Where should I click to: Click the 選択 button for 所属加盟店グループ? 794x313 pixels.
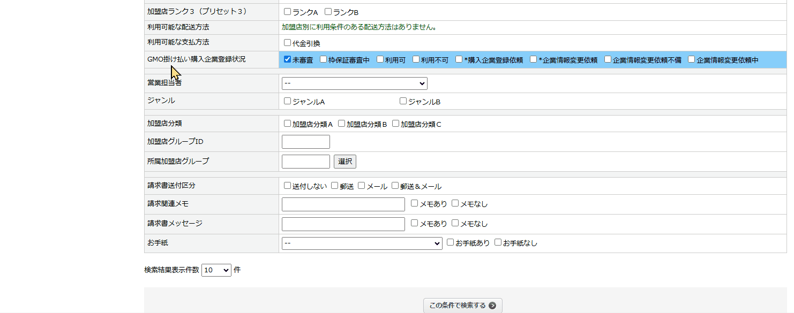[x=344, y=162]
